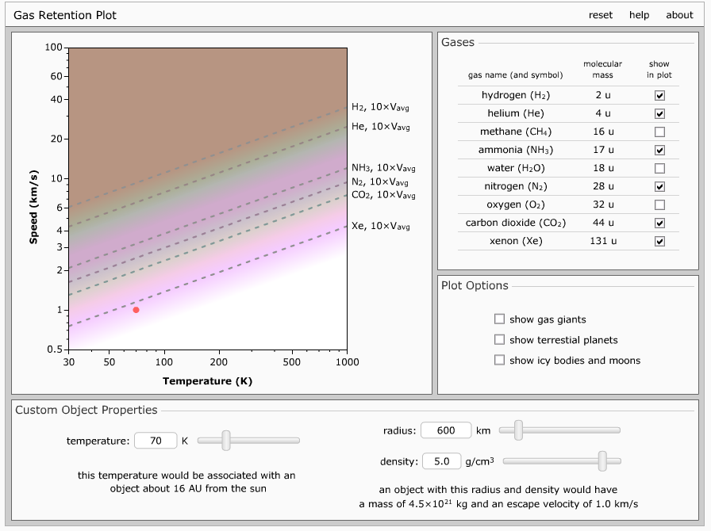Disable helium (He) in the plot
The height and width of the screenshot is (531, 711).
click(659, 113)
